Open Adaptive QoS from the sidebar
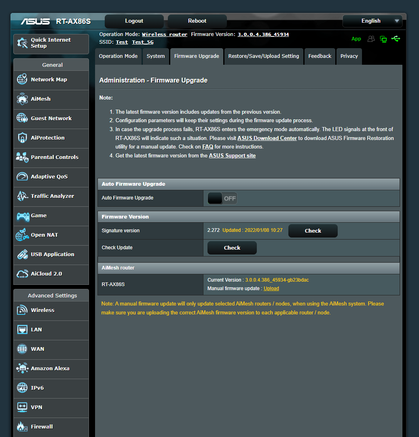 pyautogui.click(x=22, y=176)
